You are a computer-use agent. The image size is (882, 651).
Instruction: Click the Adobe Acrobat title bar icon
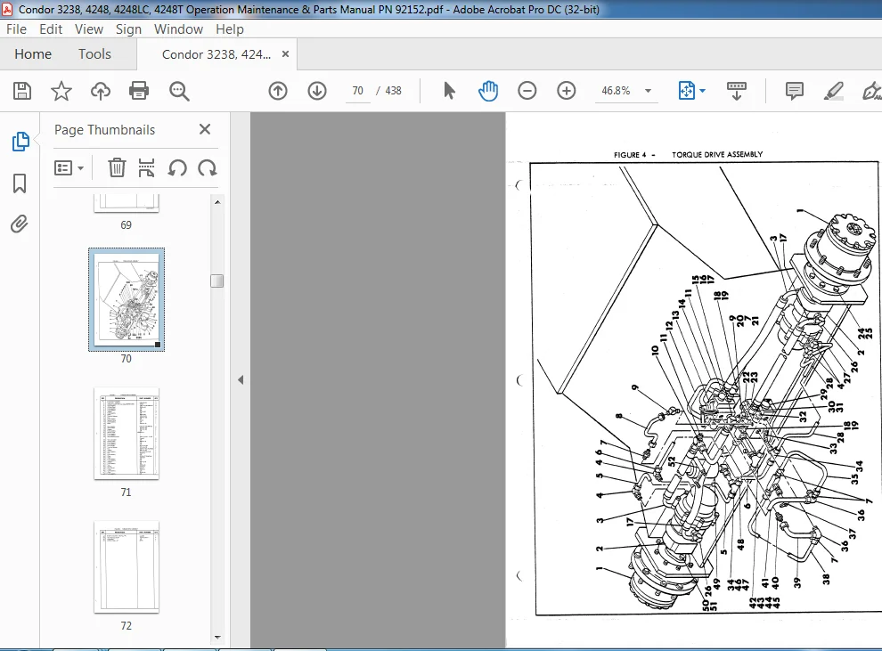tap(7, 9)
